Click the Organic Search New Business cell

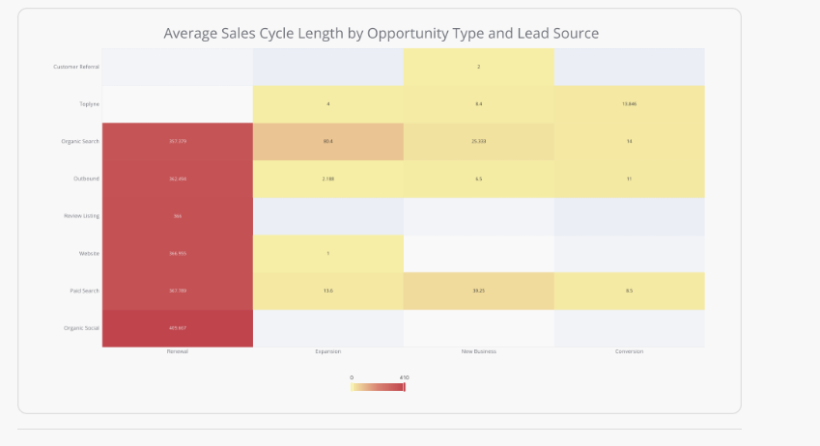tap(478, 142)
